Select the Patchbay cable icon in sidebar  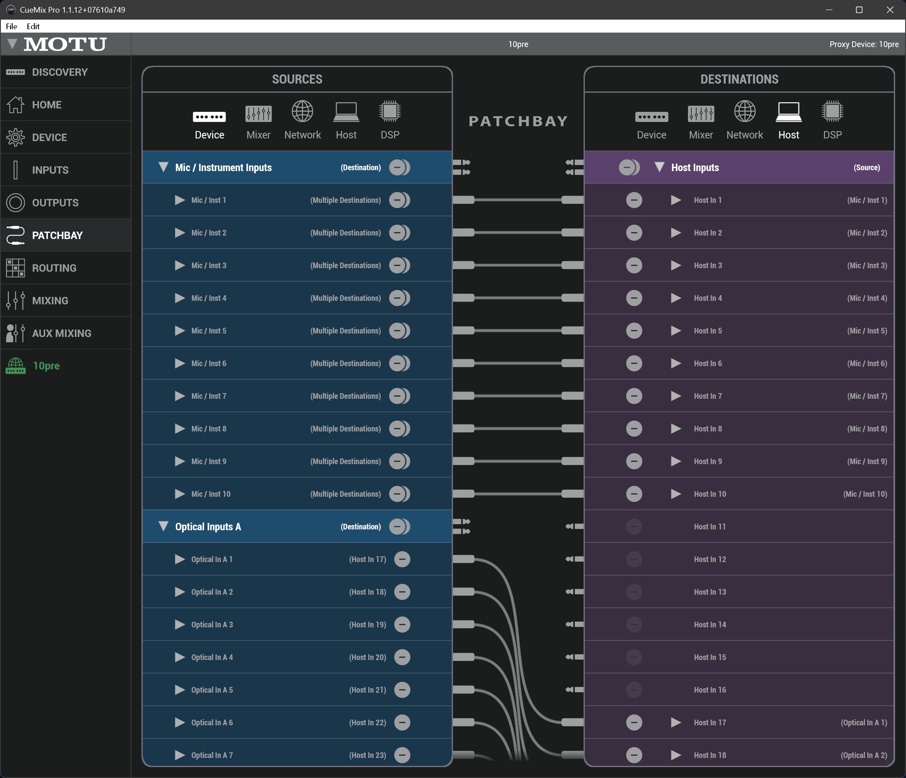pyautogui.click(x=15, y=236)
